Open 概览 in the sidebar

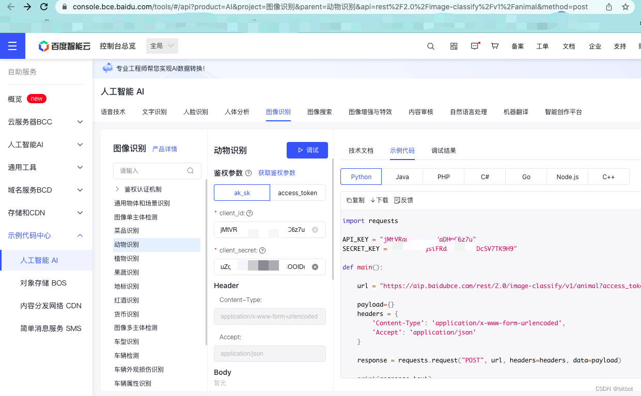point(15,99)
